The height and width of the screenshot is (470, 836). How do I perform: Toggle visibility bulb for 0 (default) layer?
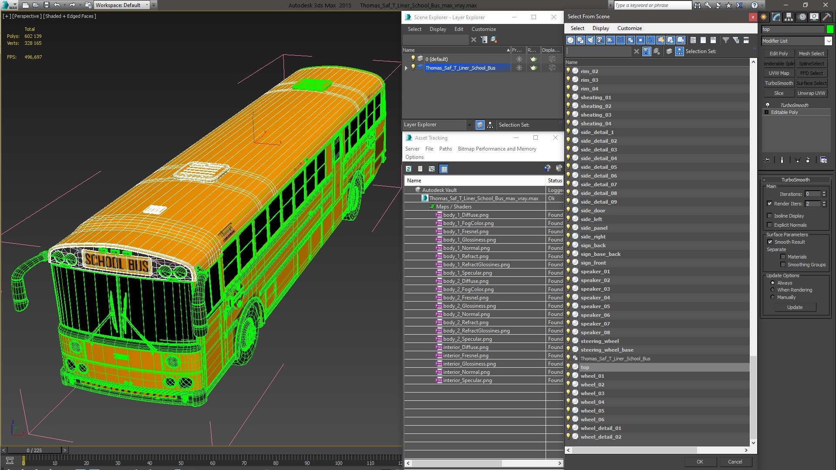(413, 58)
